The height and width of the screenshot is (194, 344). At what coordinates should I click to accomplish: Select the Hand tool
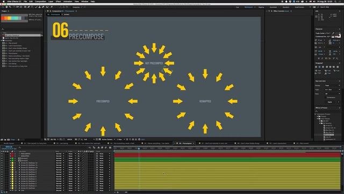tap(6, 7)
